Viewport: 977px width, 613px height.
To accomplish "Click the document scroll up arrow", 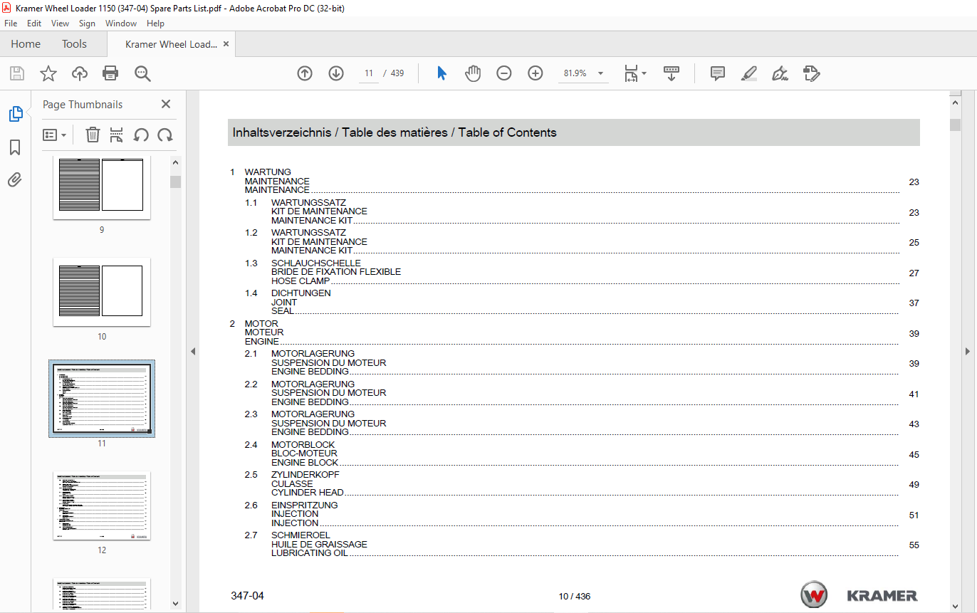I will pos(956,103).
